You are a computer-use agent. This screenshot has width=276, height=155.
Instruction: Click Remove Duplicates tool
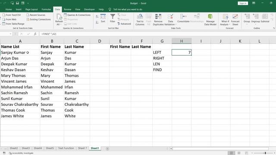pyautogui.click(x=158, y=20)
